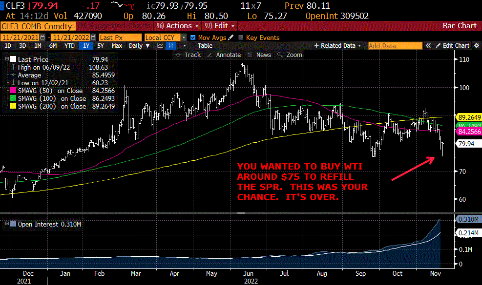Select the 1Y range tab

(86, 46)
